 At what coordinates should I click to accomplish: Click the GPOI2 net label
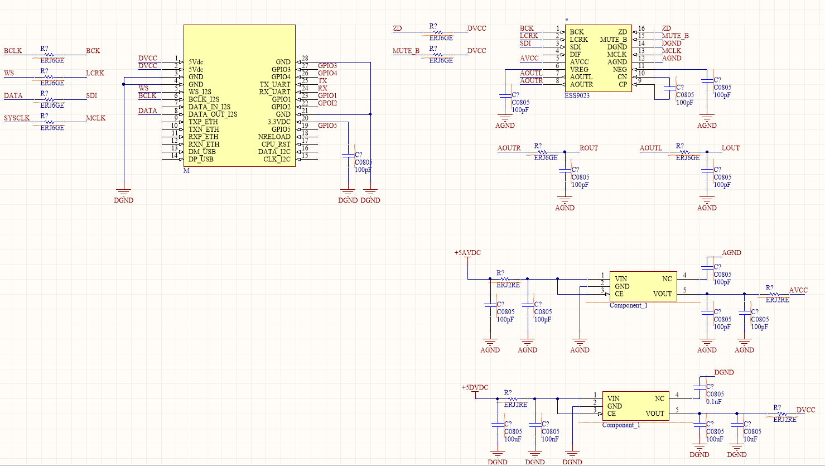click(x=327, y=103)
